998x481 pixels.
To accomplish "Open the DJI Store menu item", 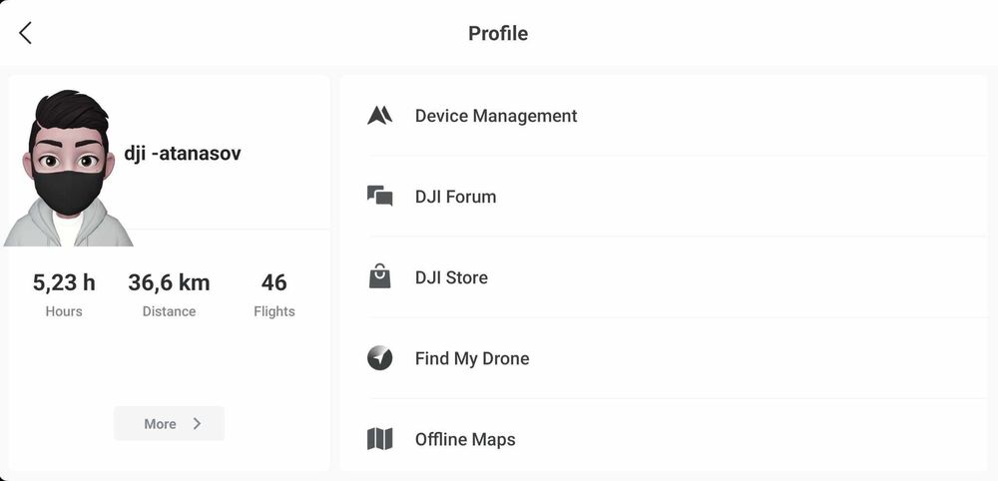I will (451, 277).
